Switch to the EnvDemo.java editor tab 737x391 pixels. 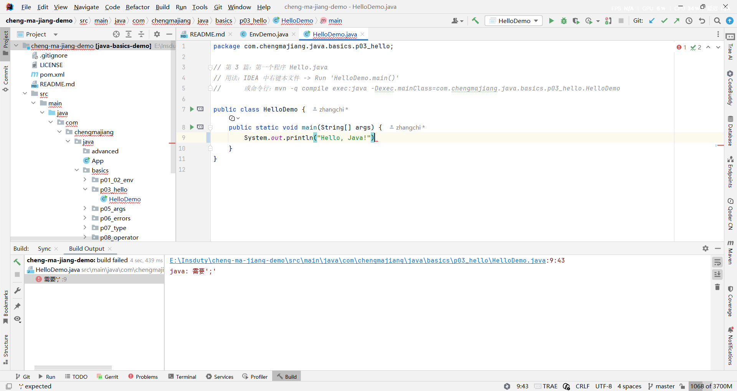268,34
